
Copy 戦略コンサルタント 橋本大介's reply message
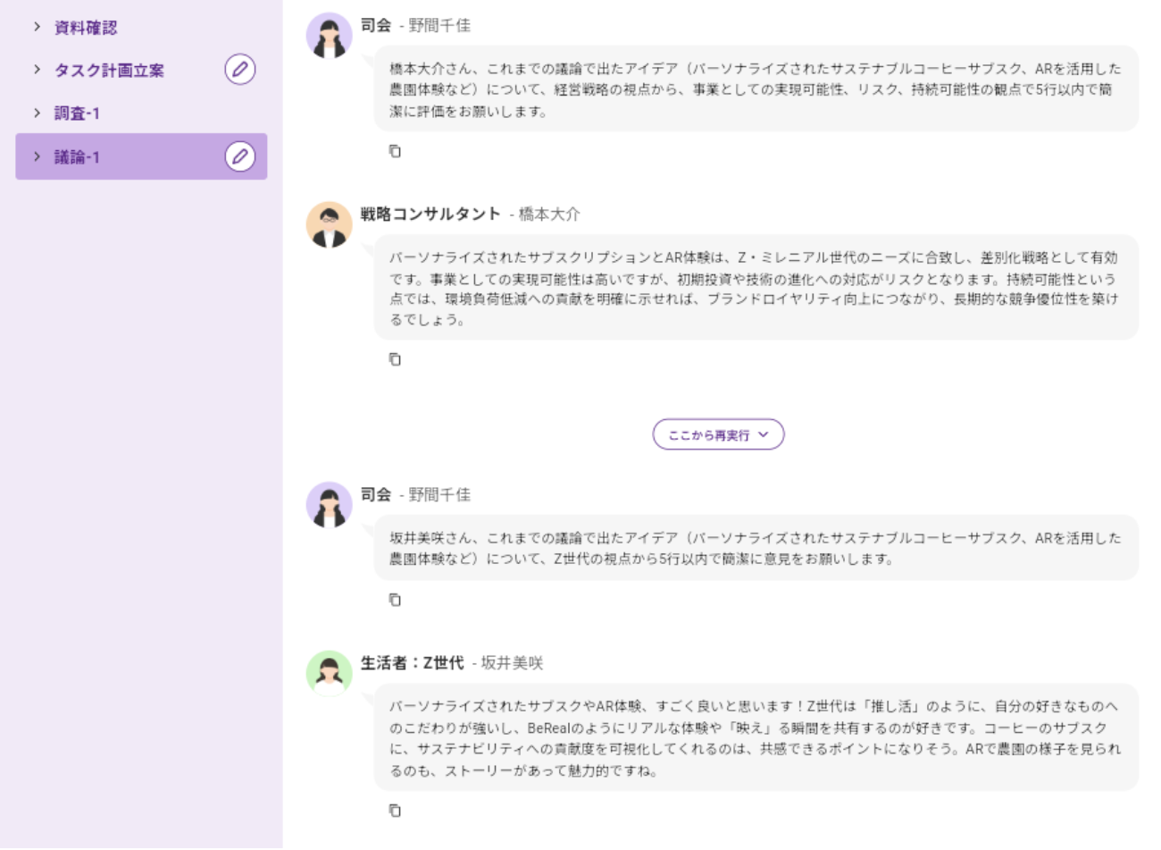pos(395,359)
